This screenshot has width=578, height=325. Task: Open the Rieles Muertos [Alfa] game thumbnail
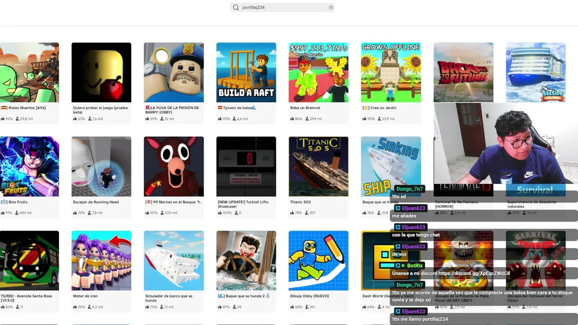point(29,72)
